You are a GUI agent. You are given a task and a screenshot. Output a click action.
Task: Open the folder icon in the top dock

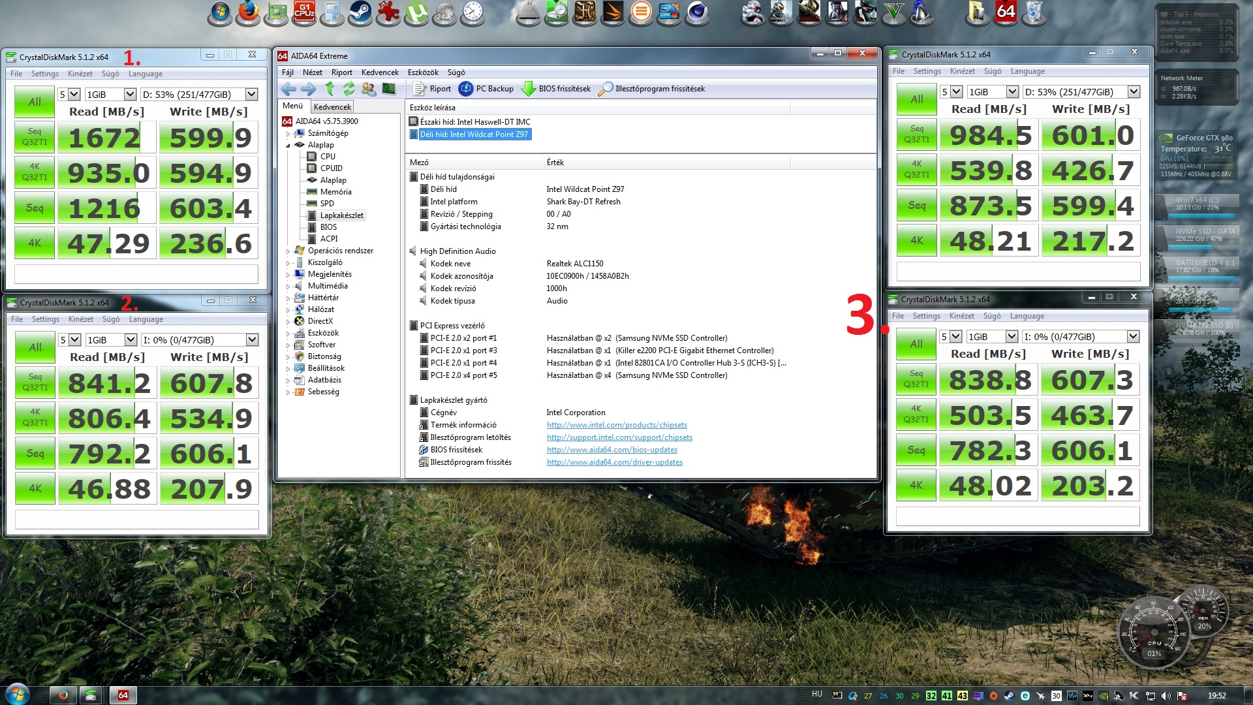(978, 13)
